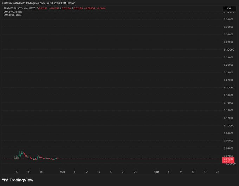Click the −0.00000 price axis label
This screenshot has height=186, width=239.
click(230, 164)
